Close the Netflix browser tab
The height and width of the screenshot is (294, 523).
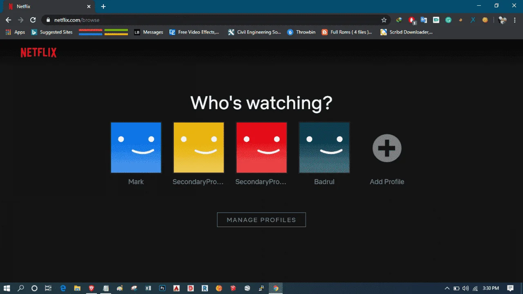89,7
